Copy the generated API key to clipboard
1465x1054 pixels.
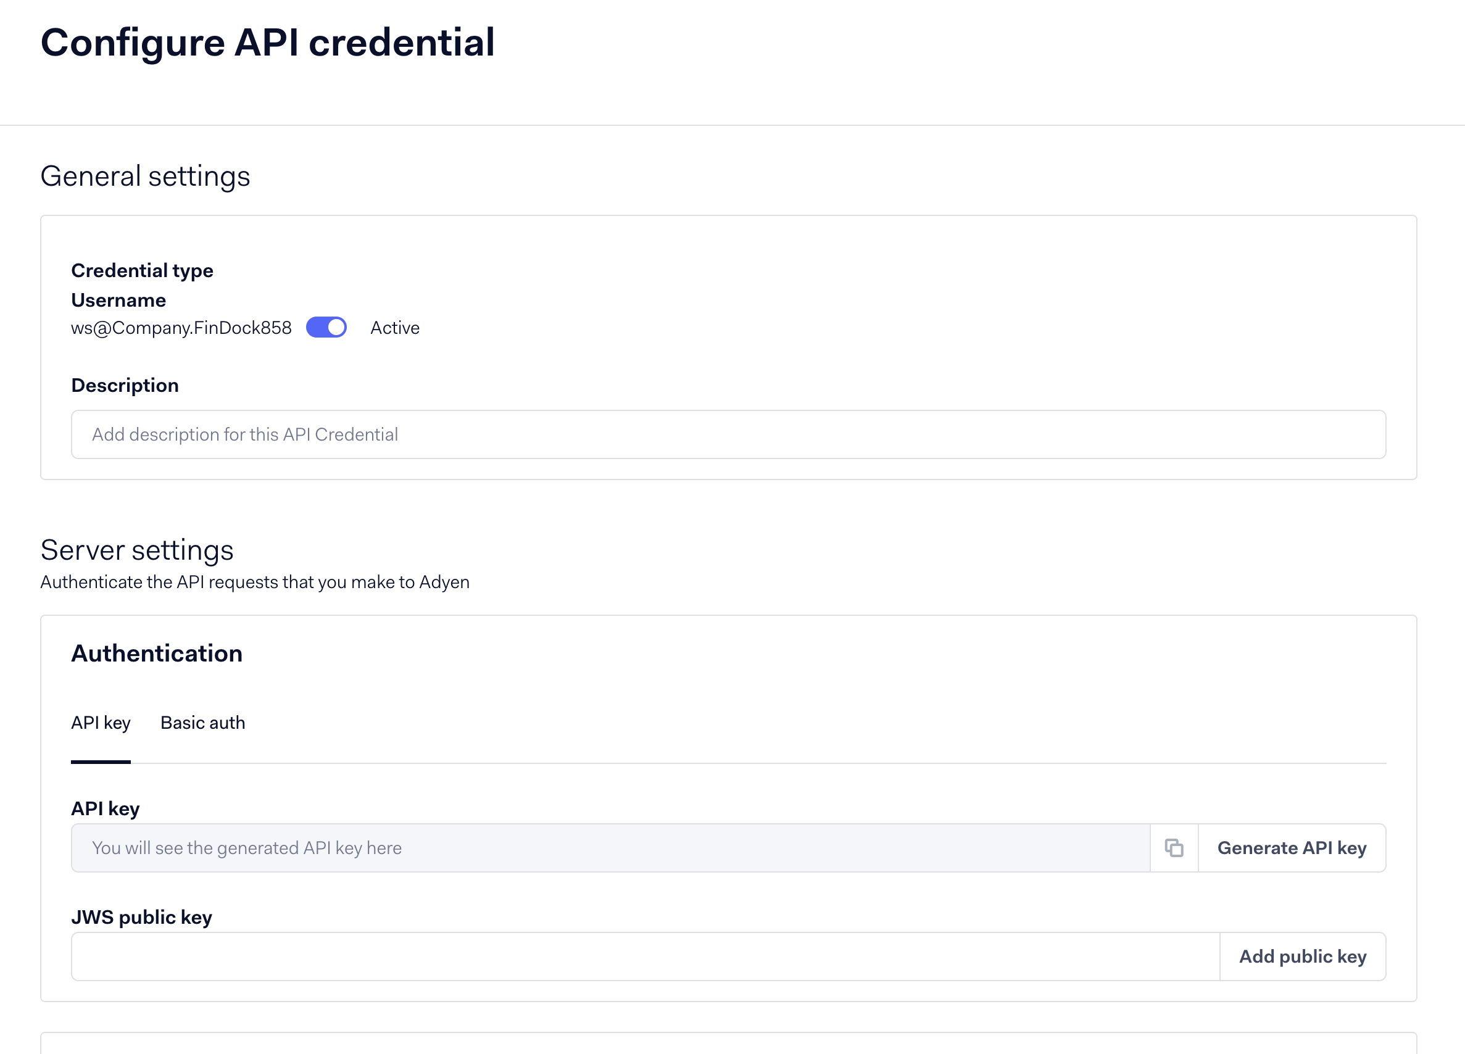pyautogui.click(x=1174, y=848)
